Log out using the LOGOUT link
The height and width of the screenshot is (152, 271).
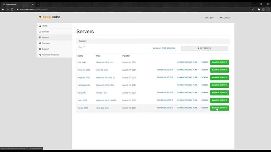(x=225, y=18)
